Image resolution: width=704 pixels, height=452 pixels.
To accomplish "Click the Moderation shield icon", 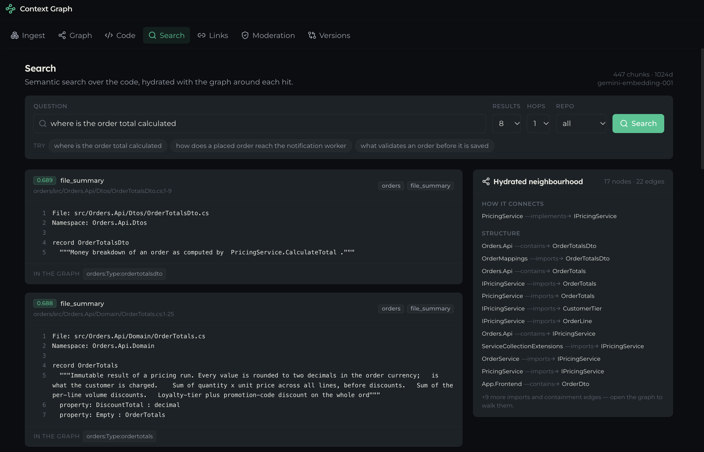I will click(245, 35).
